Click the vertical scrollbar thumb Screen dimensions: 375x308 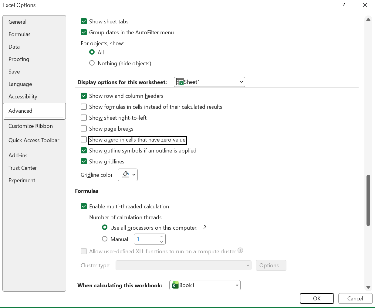[x=368, y=200]
